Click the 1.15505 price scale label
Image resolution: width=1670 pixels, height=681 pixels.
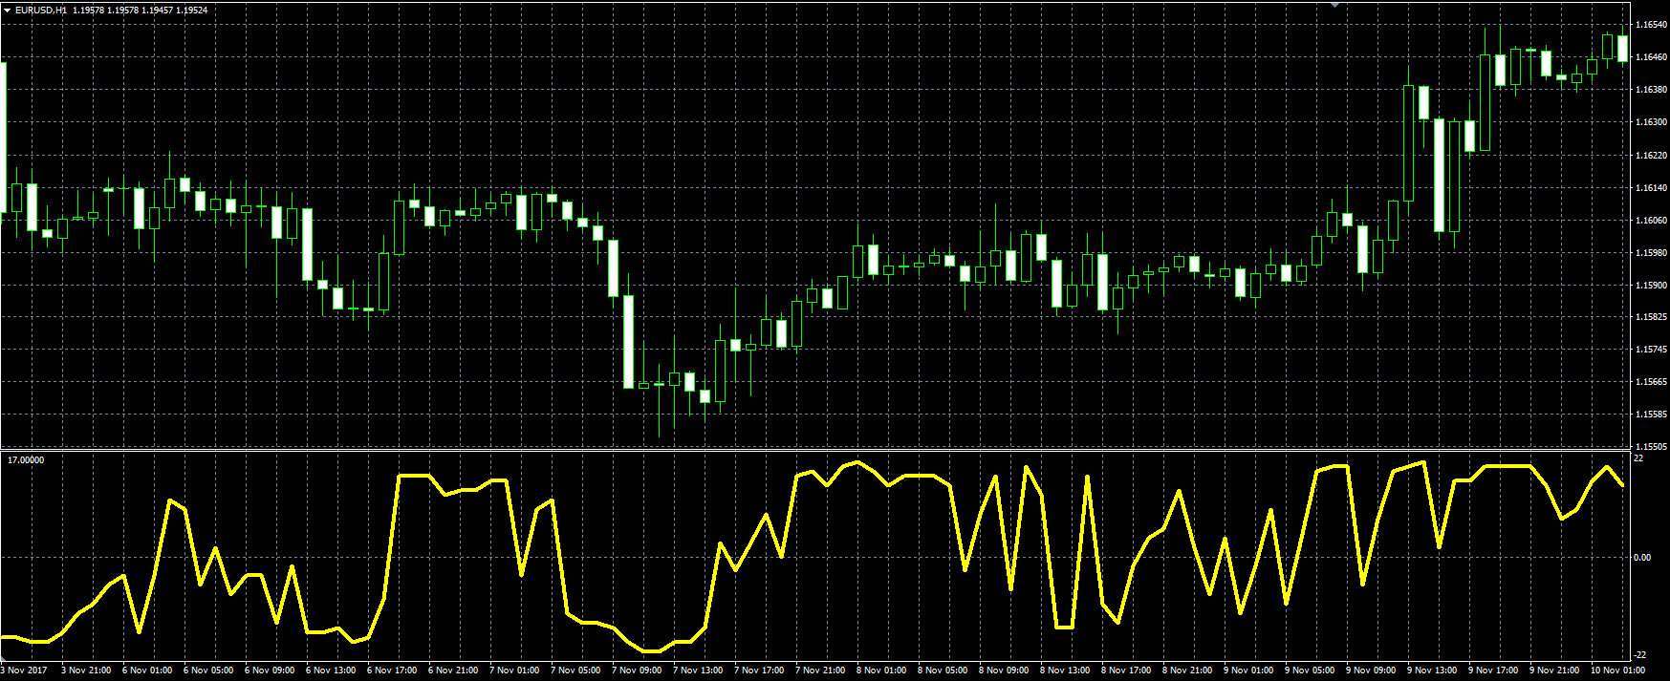pyautogui.click(x=1652, y=447)
